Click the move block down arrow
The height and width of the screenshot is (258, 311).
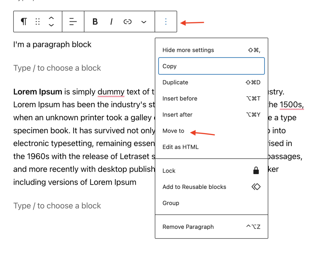[x=51, y=25]
